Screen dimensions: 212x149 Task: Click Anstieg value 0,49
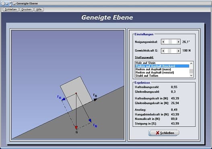(x=174, y=110)
